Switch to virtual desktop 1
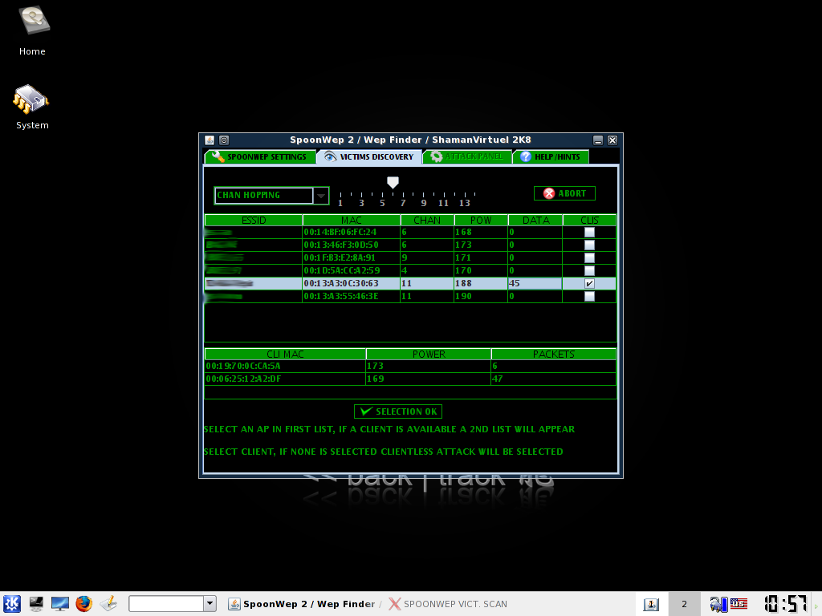 pos(651,605)
